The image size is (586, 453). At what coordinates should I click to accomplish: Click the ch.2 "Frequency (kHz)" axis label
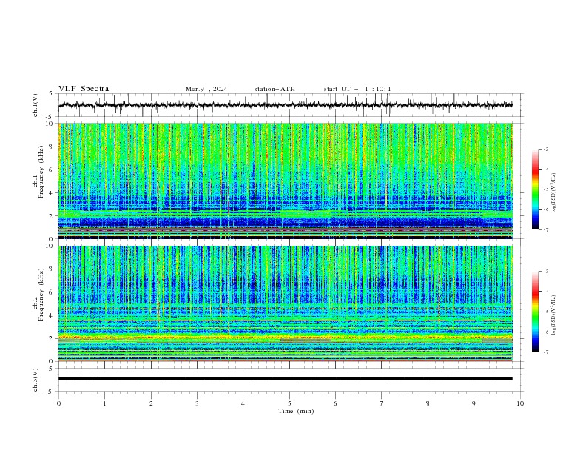tap(40, 294)
